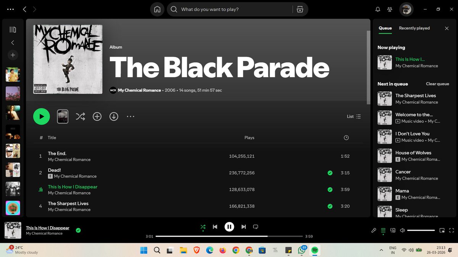
Task: Pause the current song
Action: click(229, 227)
